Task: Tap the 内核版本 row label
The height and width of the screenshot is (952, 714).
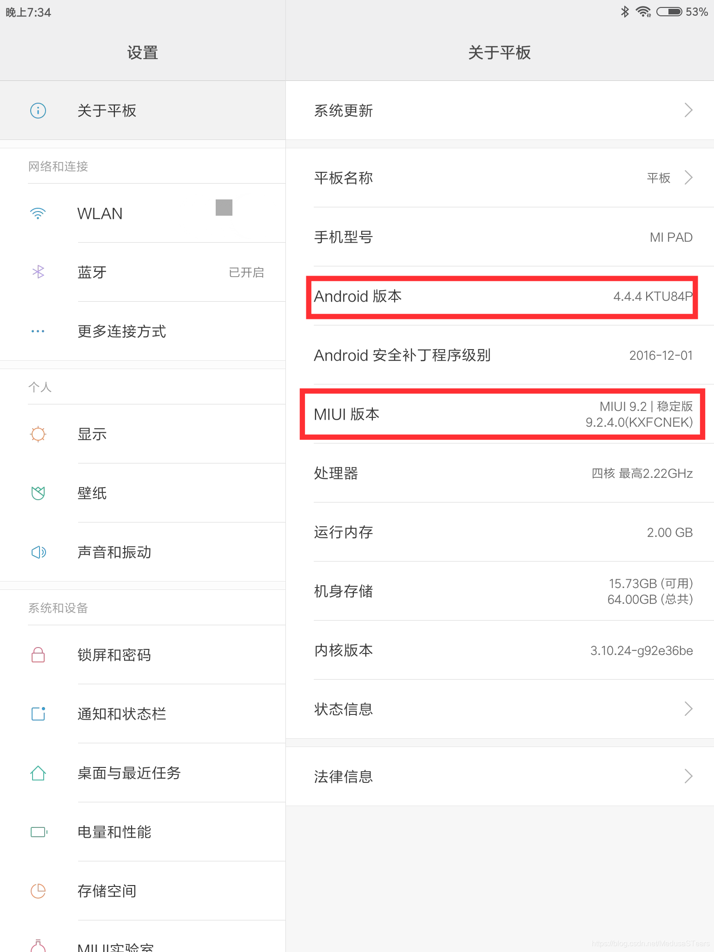Action: pos(344,650)
